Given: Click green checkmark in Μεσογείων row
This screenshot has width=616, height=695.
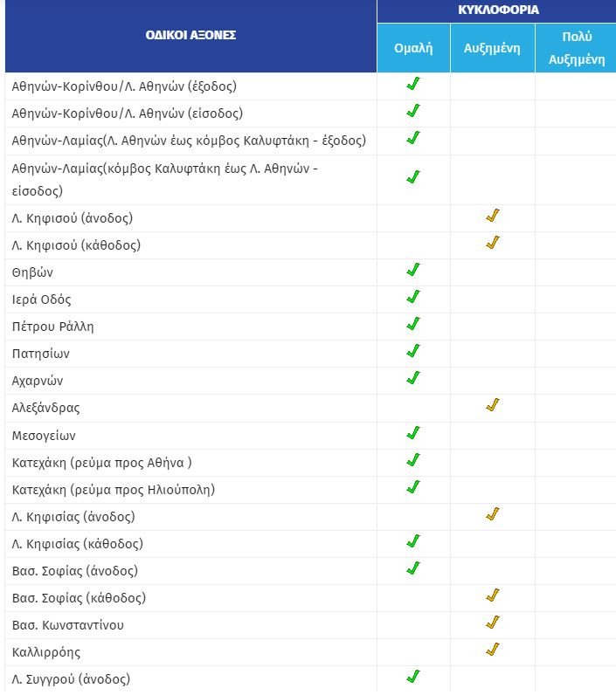Looking at the screenshot, I should pos(413,432).
